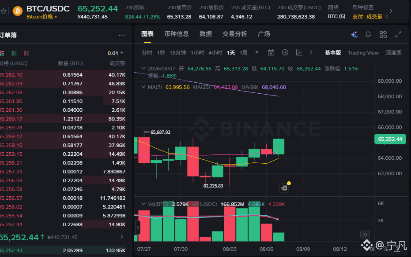Select sell order priced 65,256.02

coord(63,207)
